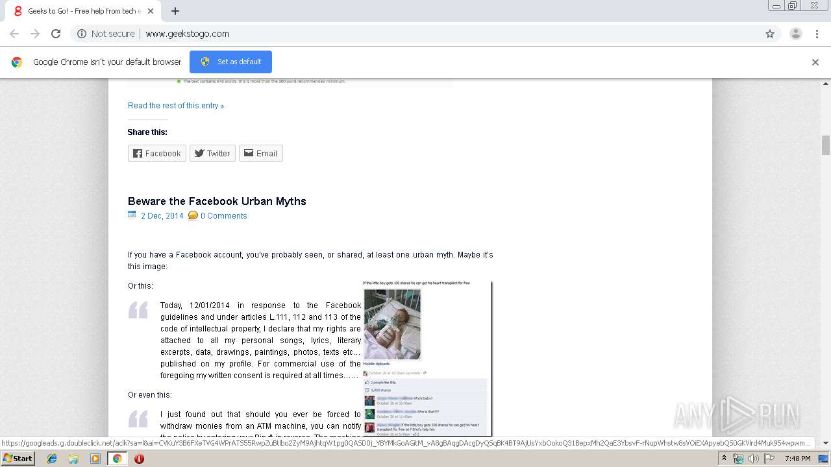
Task: Click the 'Or this:' paragraph text
Action: (141, 286)
